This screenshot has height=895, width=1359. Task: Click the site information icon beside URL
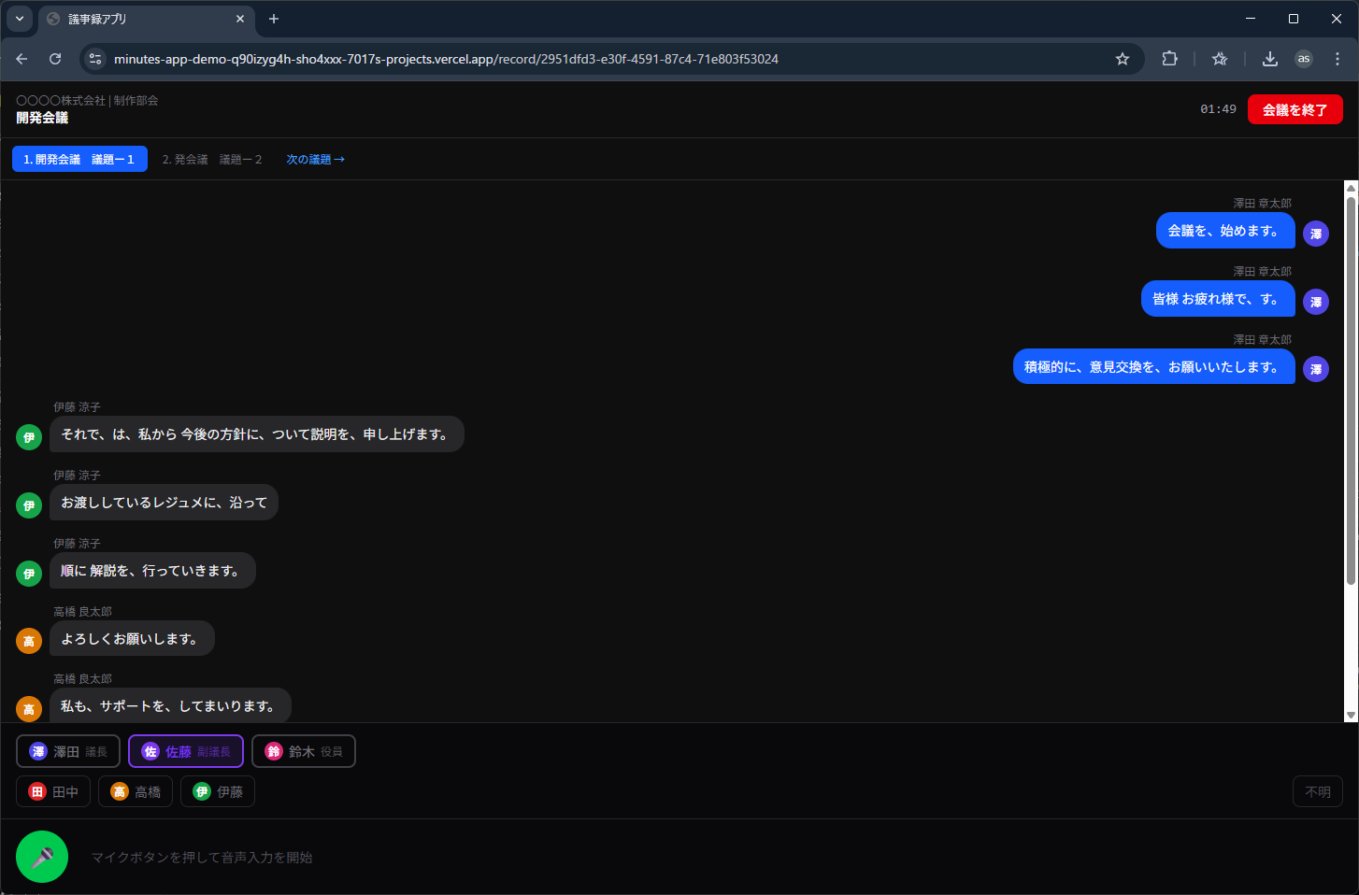point(95,59)
